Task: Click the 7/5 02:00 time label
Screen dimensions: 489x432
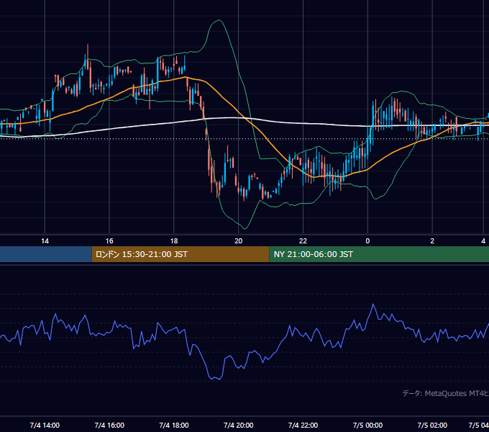Action: (432, 426)
